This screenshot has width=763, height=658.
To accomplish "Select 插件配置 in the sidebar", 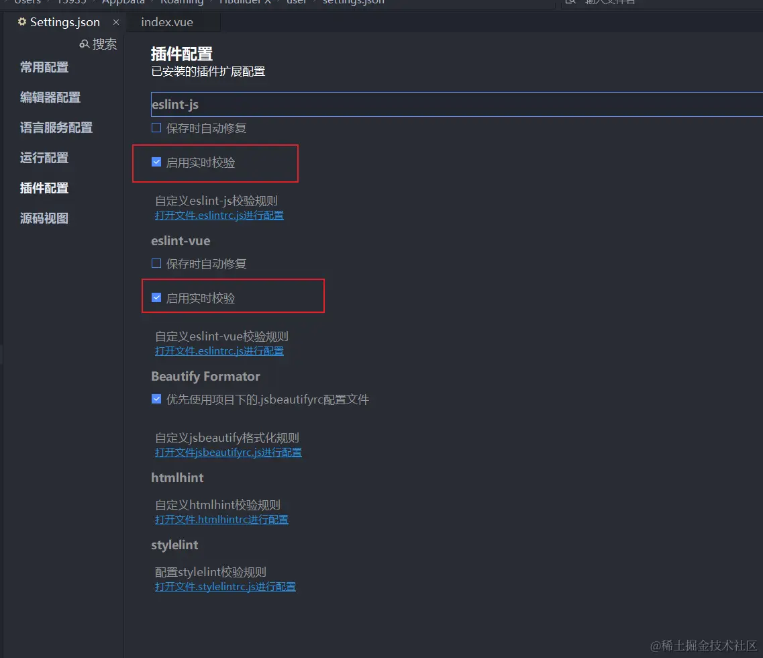I will tap(44, 188).
